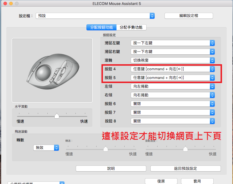
Task: Click the 滑鼠右鍵 row label
Action: click(x=112, y=51)
